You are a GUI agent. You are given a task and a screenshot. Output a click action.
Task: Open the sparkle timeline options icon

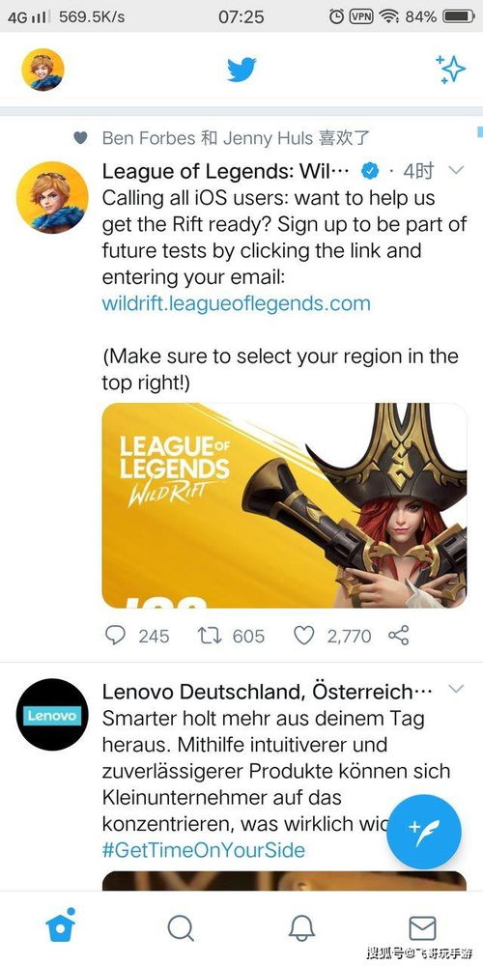tap(450, 69)
